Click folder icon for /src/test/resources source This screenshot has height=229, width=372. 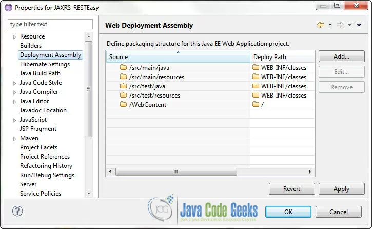pos(123,95)
